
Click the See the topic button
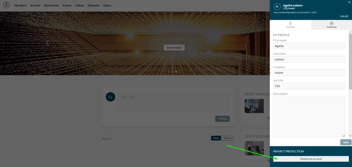point(174,48)
